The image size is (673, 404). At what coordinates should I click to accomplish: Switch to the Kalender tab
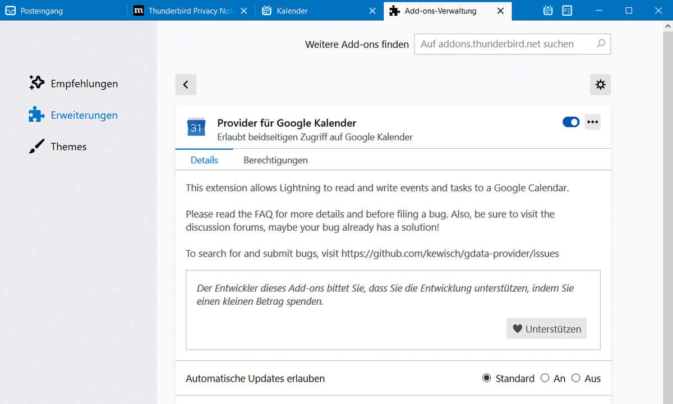pyautogui.click(x=320, y=11)
